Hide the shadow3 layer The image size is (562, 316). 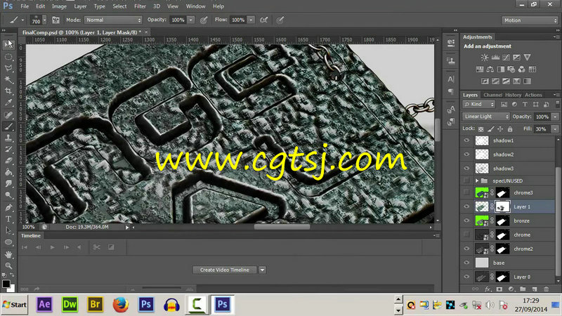tap(466, 169)
